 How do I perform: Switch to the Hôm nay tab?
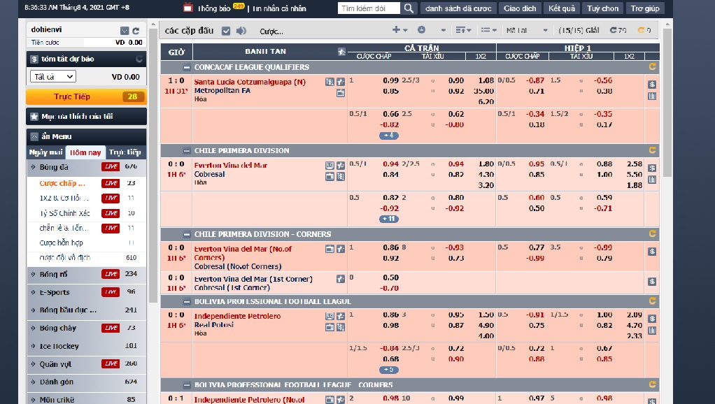tap(85, 152)
